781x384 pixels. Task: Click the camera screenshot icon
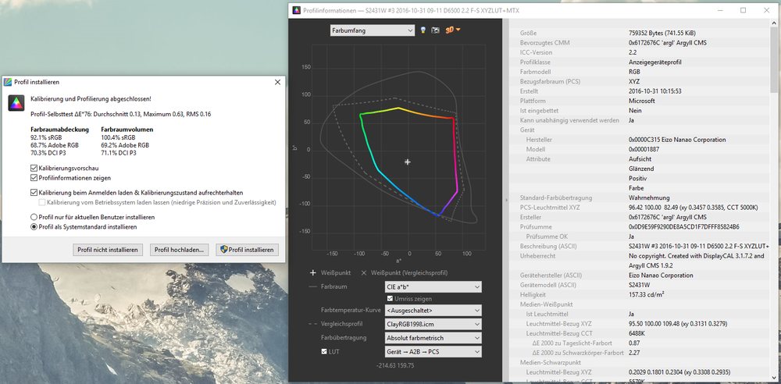[436, 30]
